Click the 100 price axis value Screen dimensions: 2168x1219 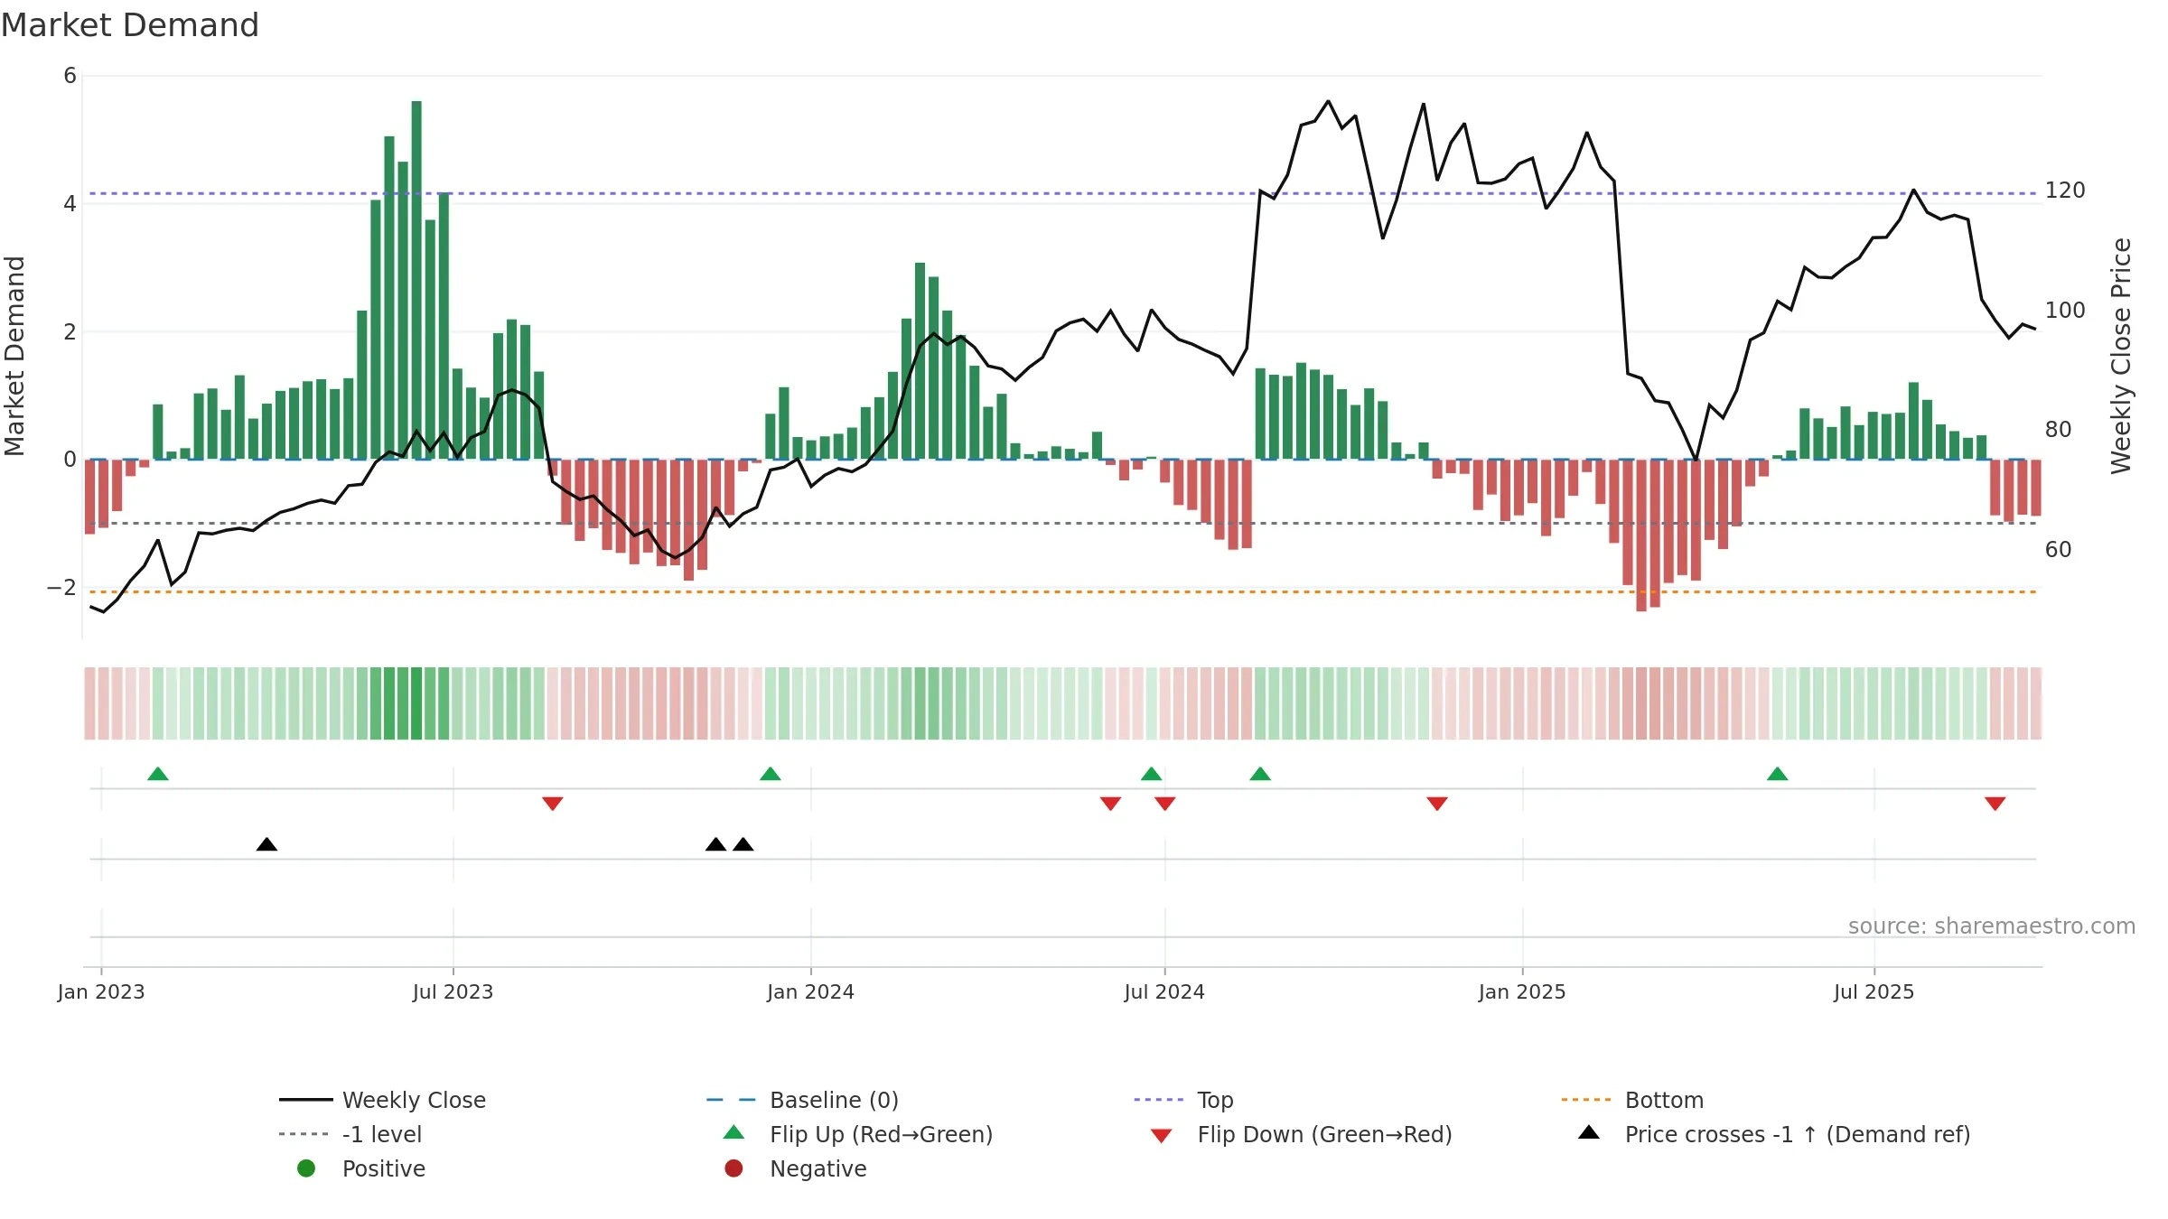[x=2065, y=311]
